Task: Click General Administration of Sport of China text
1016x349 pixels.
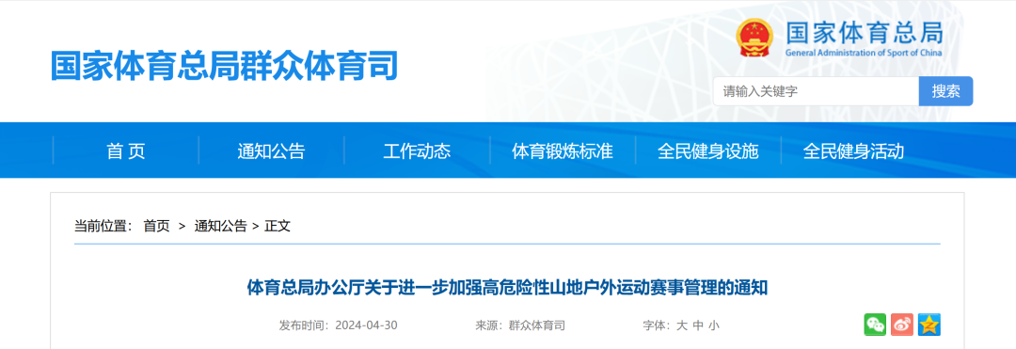Action: click(x=864, y=53)
